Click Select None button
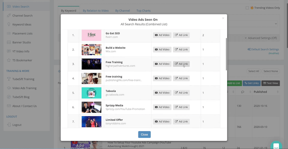This screenshot has height=149, width=288. (271, 71)
